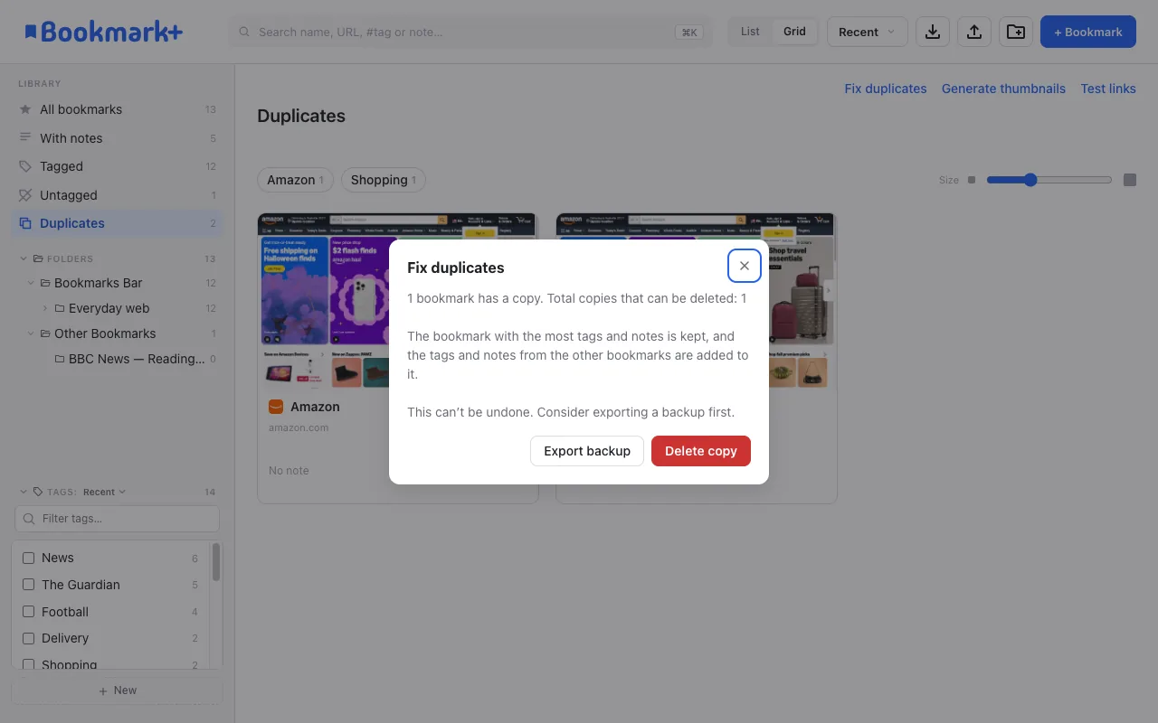Click the Duplicates copy icon in sidebar
1158x723 pixels.
point(25,223)
